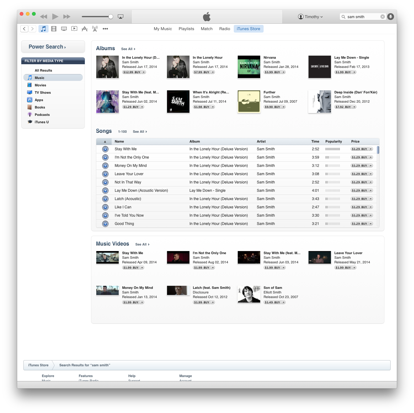Go back with the left chevron

24,29
